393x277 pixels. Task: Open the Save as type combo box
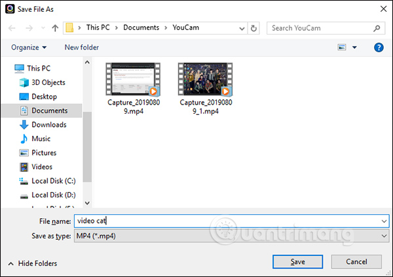(231, 236)
